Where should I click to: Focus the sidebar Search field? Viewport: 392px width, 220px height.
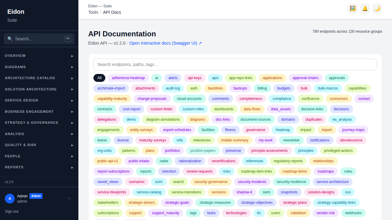(x=39, y=39)
